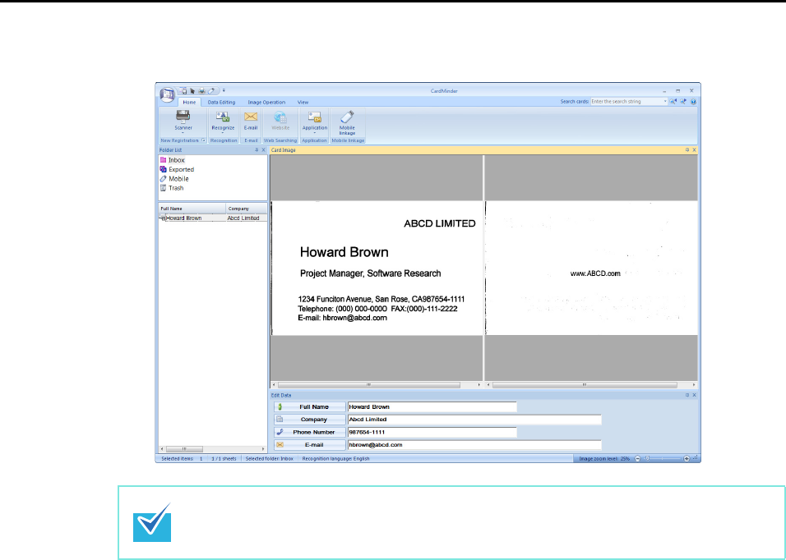Image resolution: width=786 pixels, height=560 pixels.
Task: Switch to the Data Editing tab
Action: 221,102
